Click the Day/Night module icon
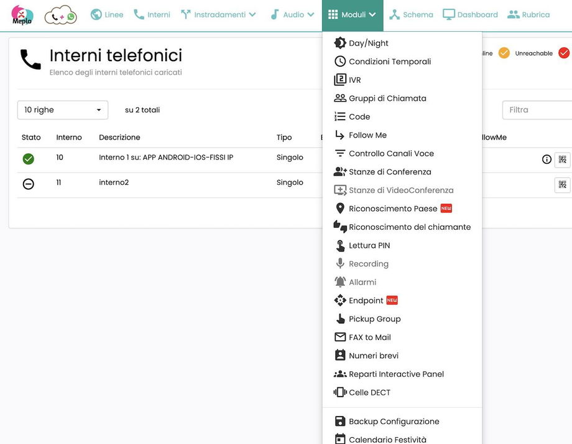 340,43
